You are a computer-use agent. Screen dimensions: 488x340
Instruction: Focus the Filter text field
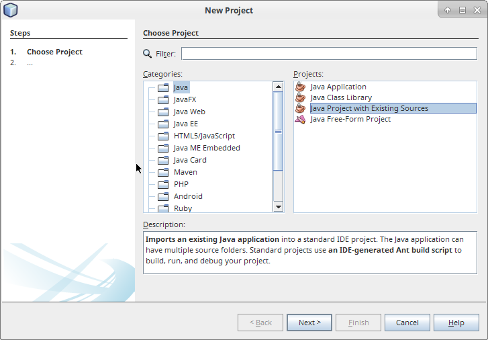329,54
